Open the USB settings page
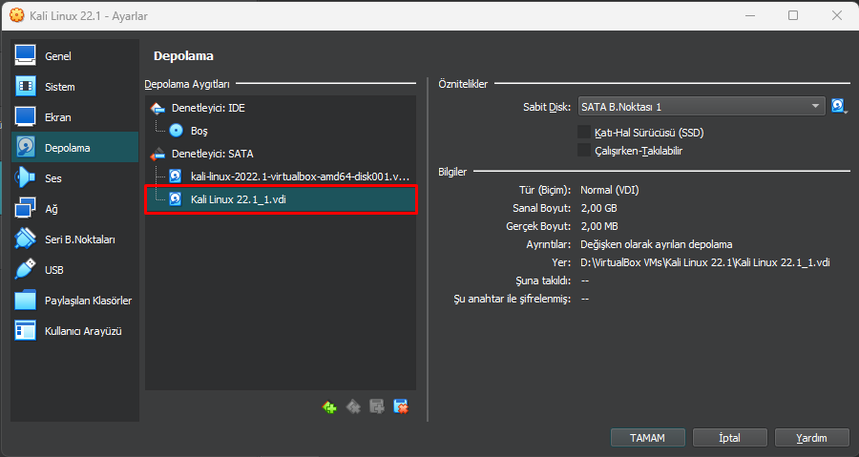Screen dimensions: 859x457 pos(75,270)
